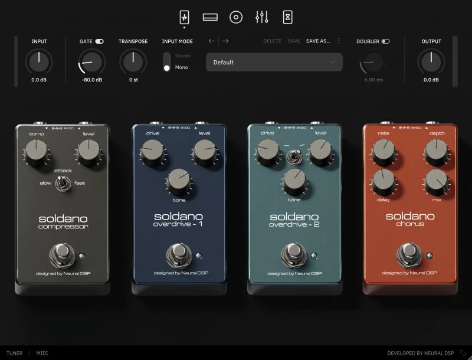Select Mono input mode

182,67
